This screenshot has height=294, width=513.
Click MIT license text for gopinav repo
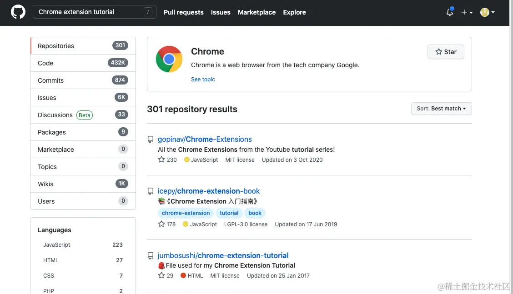[x=240, y=160]
